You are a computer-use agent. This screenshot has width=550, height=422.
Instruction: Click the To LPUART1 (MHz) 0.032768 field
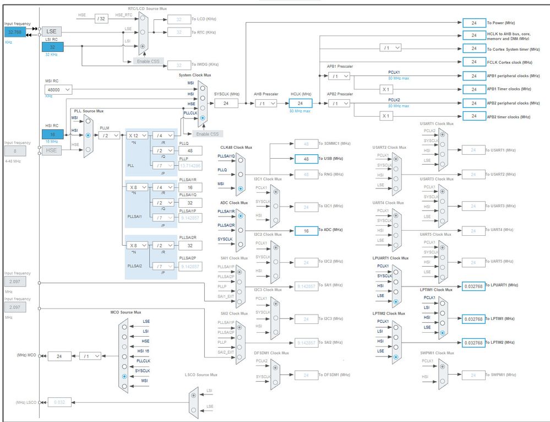(x=474, y=286)
